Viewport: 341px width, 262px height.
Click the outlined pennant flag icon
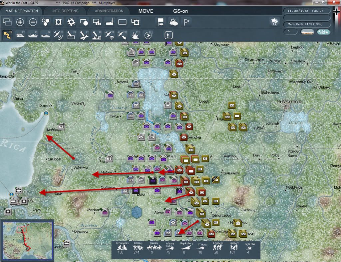click(x=186, y=22)
